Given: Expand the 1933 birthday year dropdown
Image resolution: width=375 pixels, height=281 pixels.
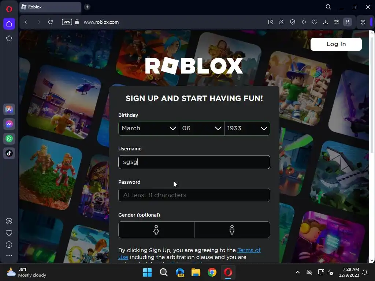Looking at the screenshot, I should pyautogui.click(x=247, y=128).
